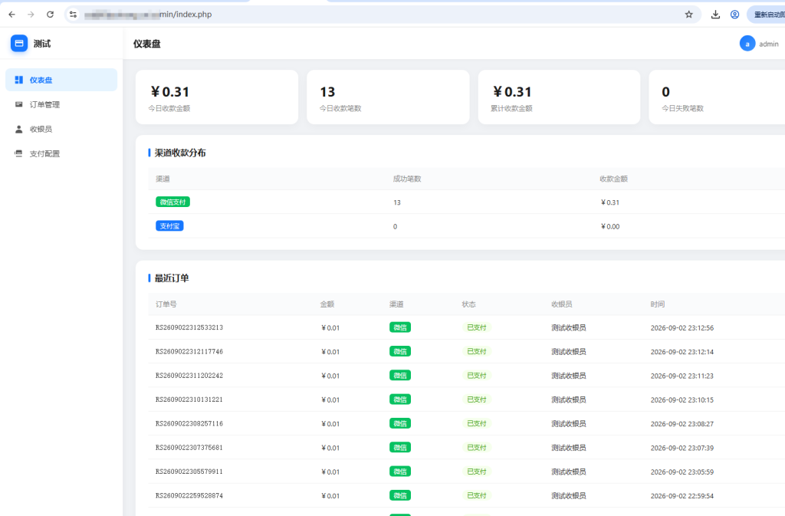
Task: Reload the page with the refresh icon
Action: tap(50, 15)
